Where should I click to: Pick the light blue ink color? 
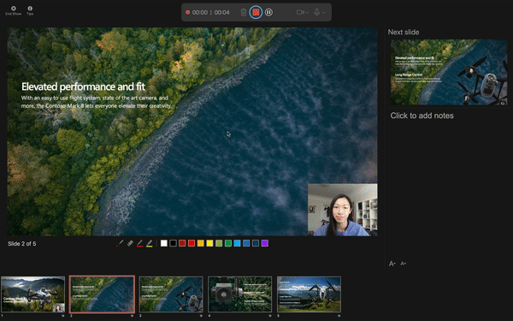tap(237, 243)
